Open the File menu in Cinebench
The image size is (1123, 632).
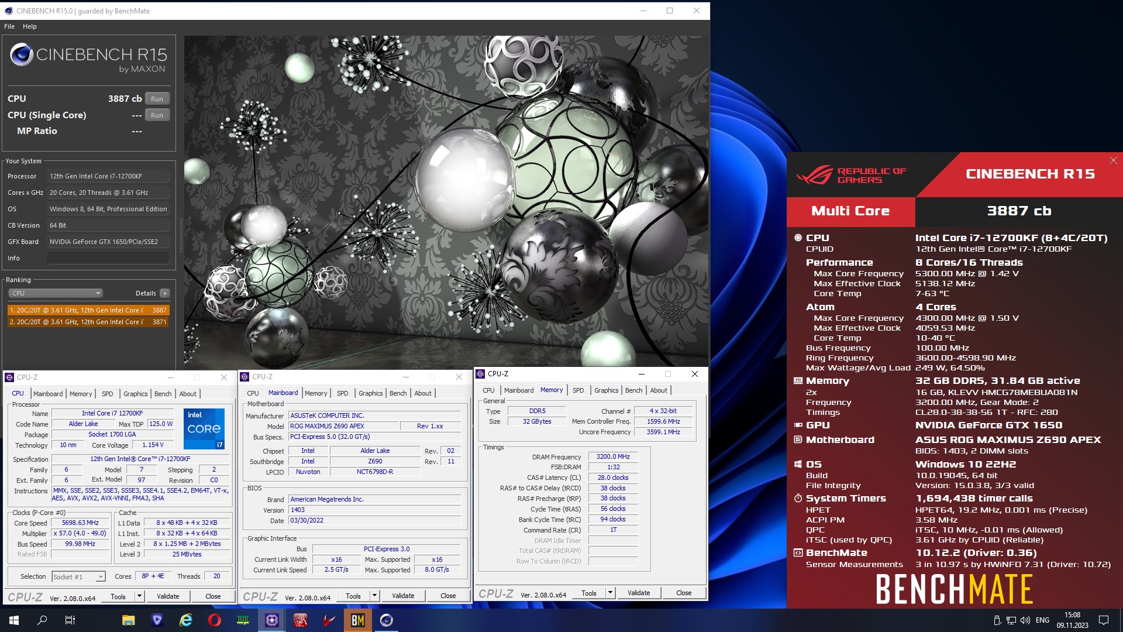pyautogui.click(x=9, y=26)
